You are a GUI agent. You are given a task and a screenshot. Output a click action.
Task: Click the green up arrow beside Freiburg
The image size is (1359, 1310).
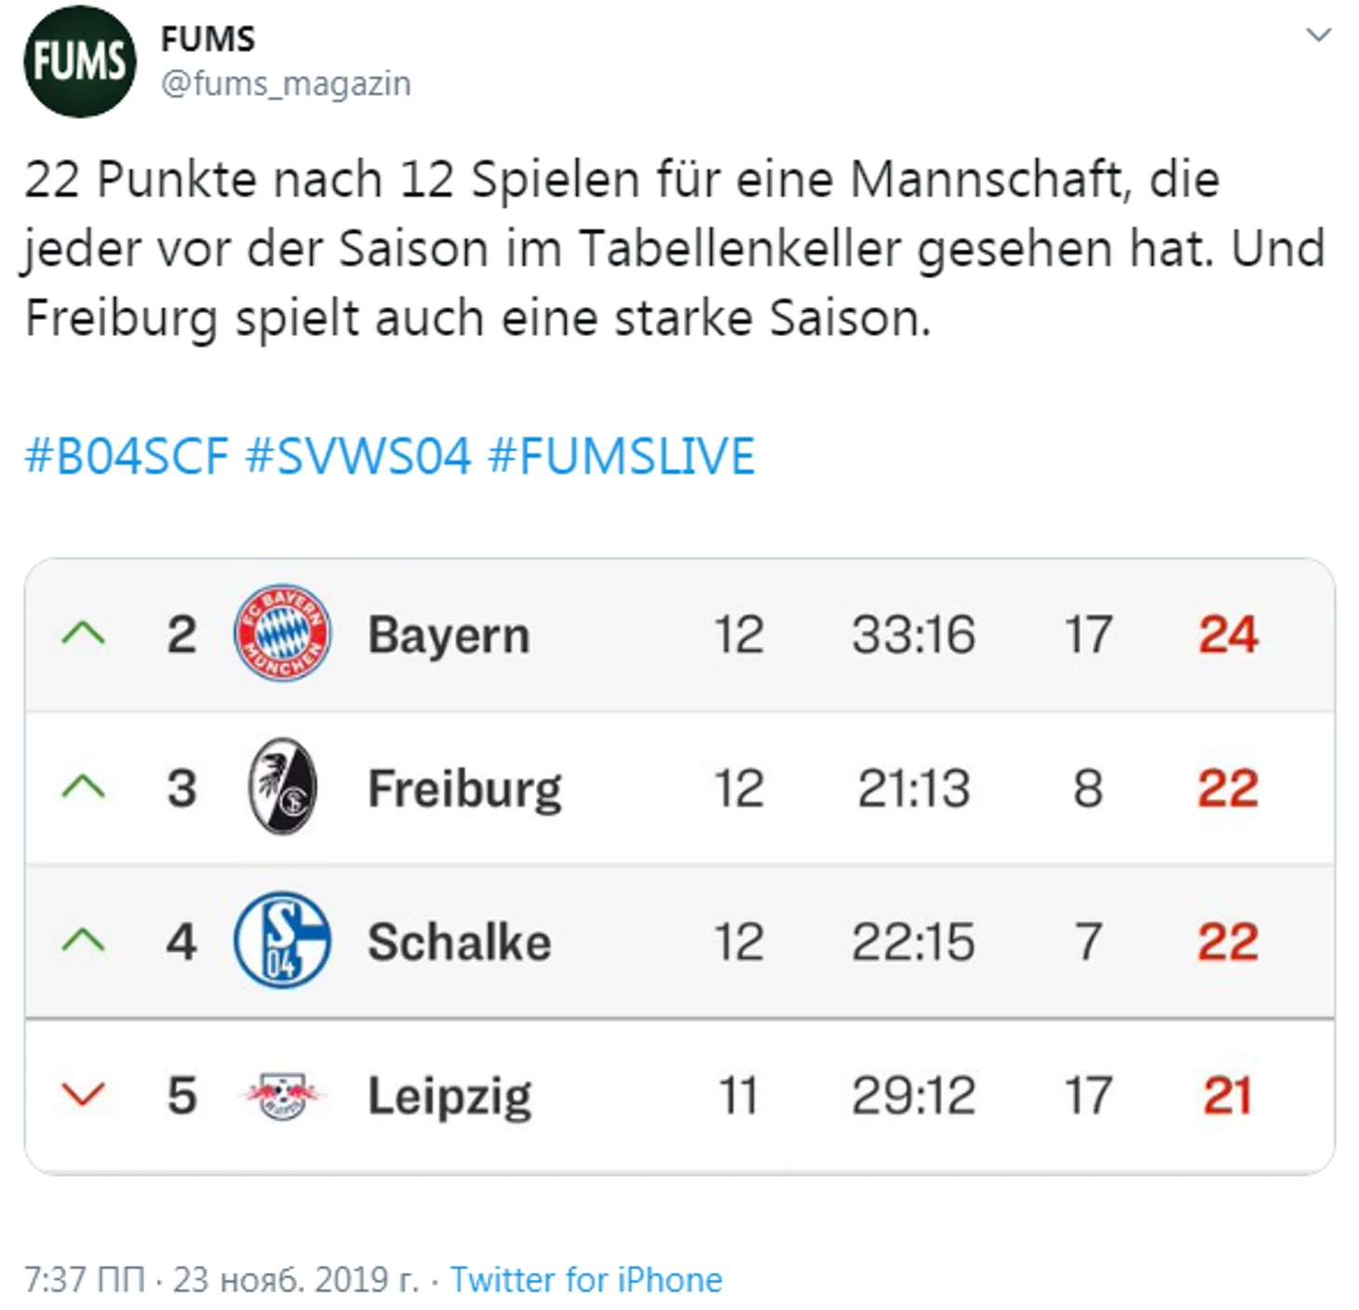pos(83,788)
